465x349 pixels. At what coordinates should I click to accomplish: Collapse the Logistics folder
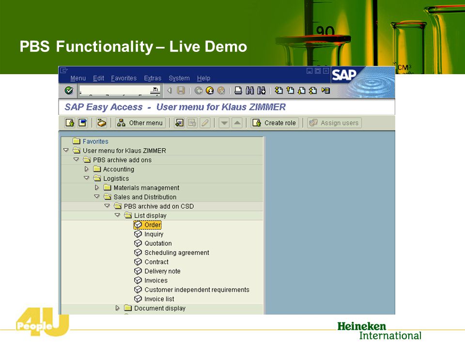pos(87,178)
